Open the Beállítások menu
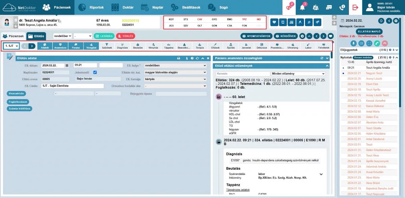 click(186, 7)
